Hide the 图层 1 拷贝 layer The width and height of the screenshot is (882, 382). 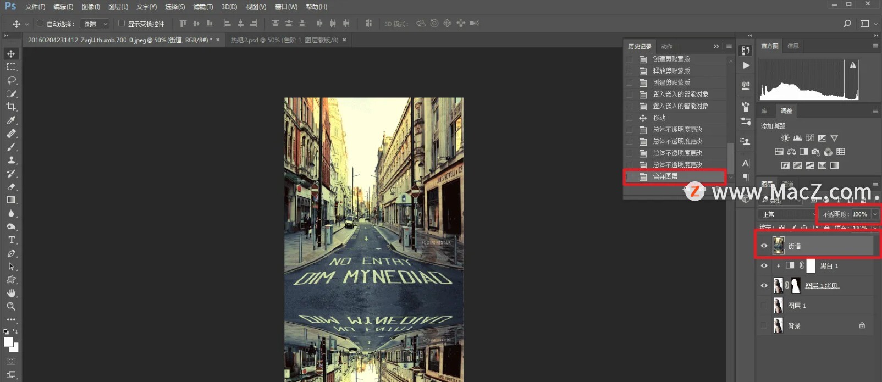pos(764,285)
